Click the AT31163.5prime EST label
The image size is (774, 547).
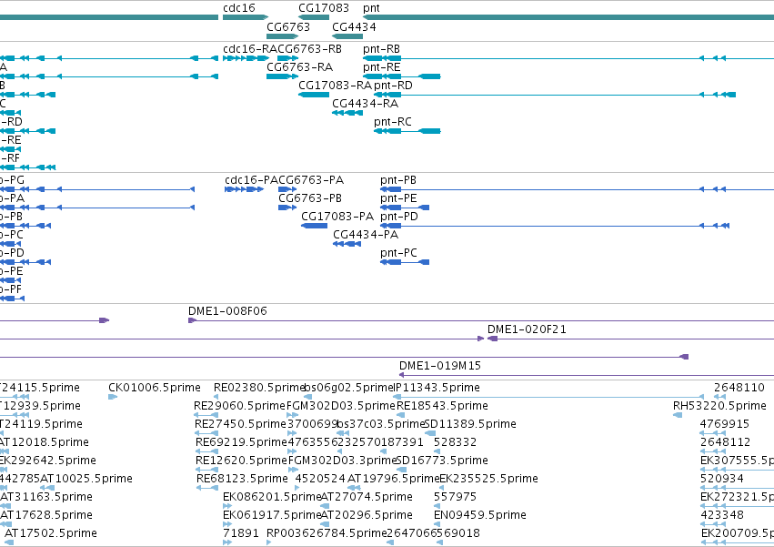(46, 497)
